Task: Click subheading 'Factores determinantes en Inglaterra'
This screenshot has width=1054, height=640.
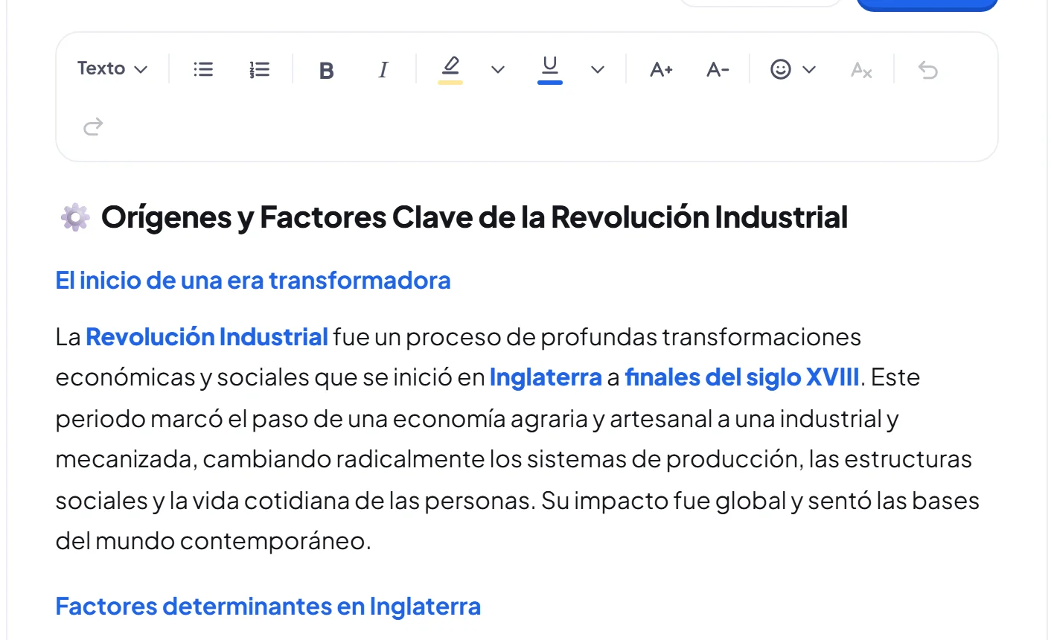Action: [268, 607]
